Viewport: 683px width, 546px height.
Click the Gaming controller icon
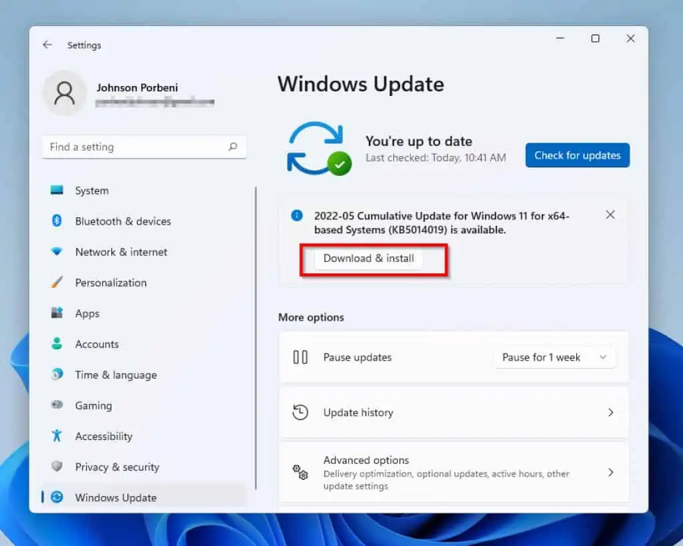[x=57, y=405]
